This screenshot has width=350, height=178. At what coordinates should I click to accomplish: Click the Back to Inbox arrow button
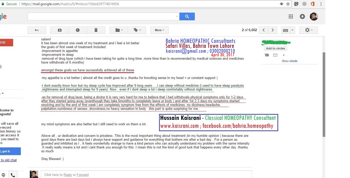[x=37, y=30]
